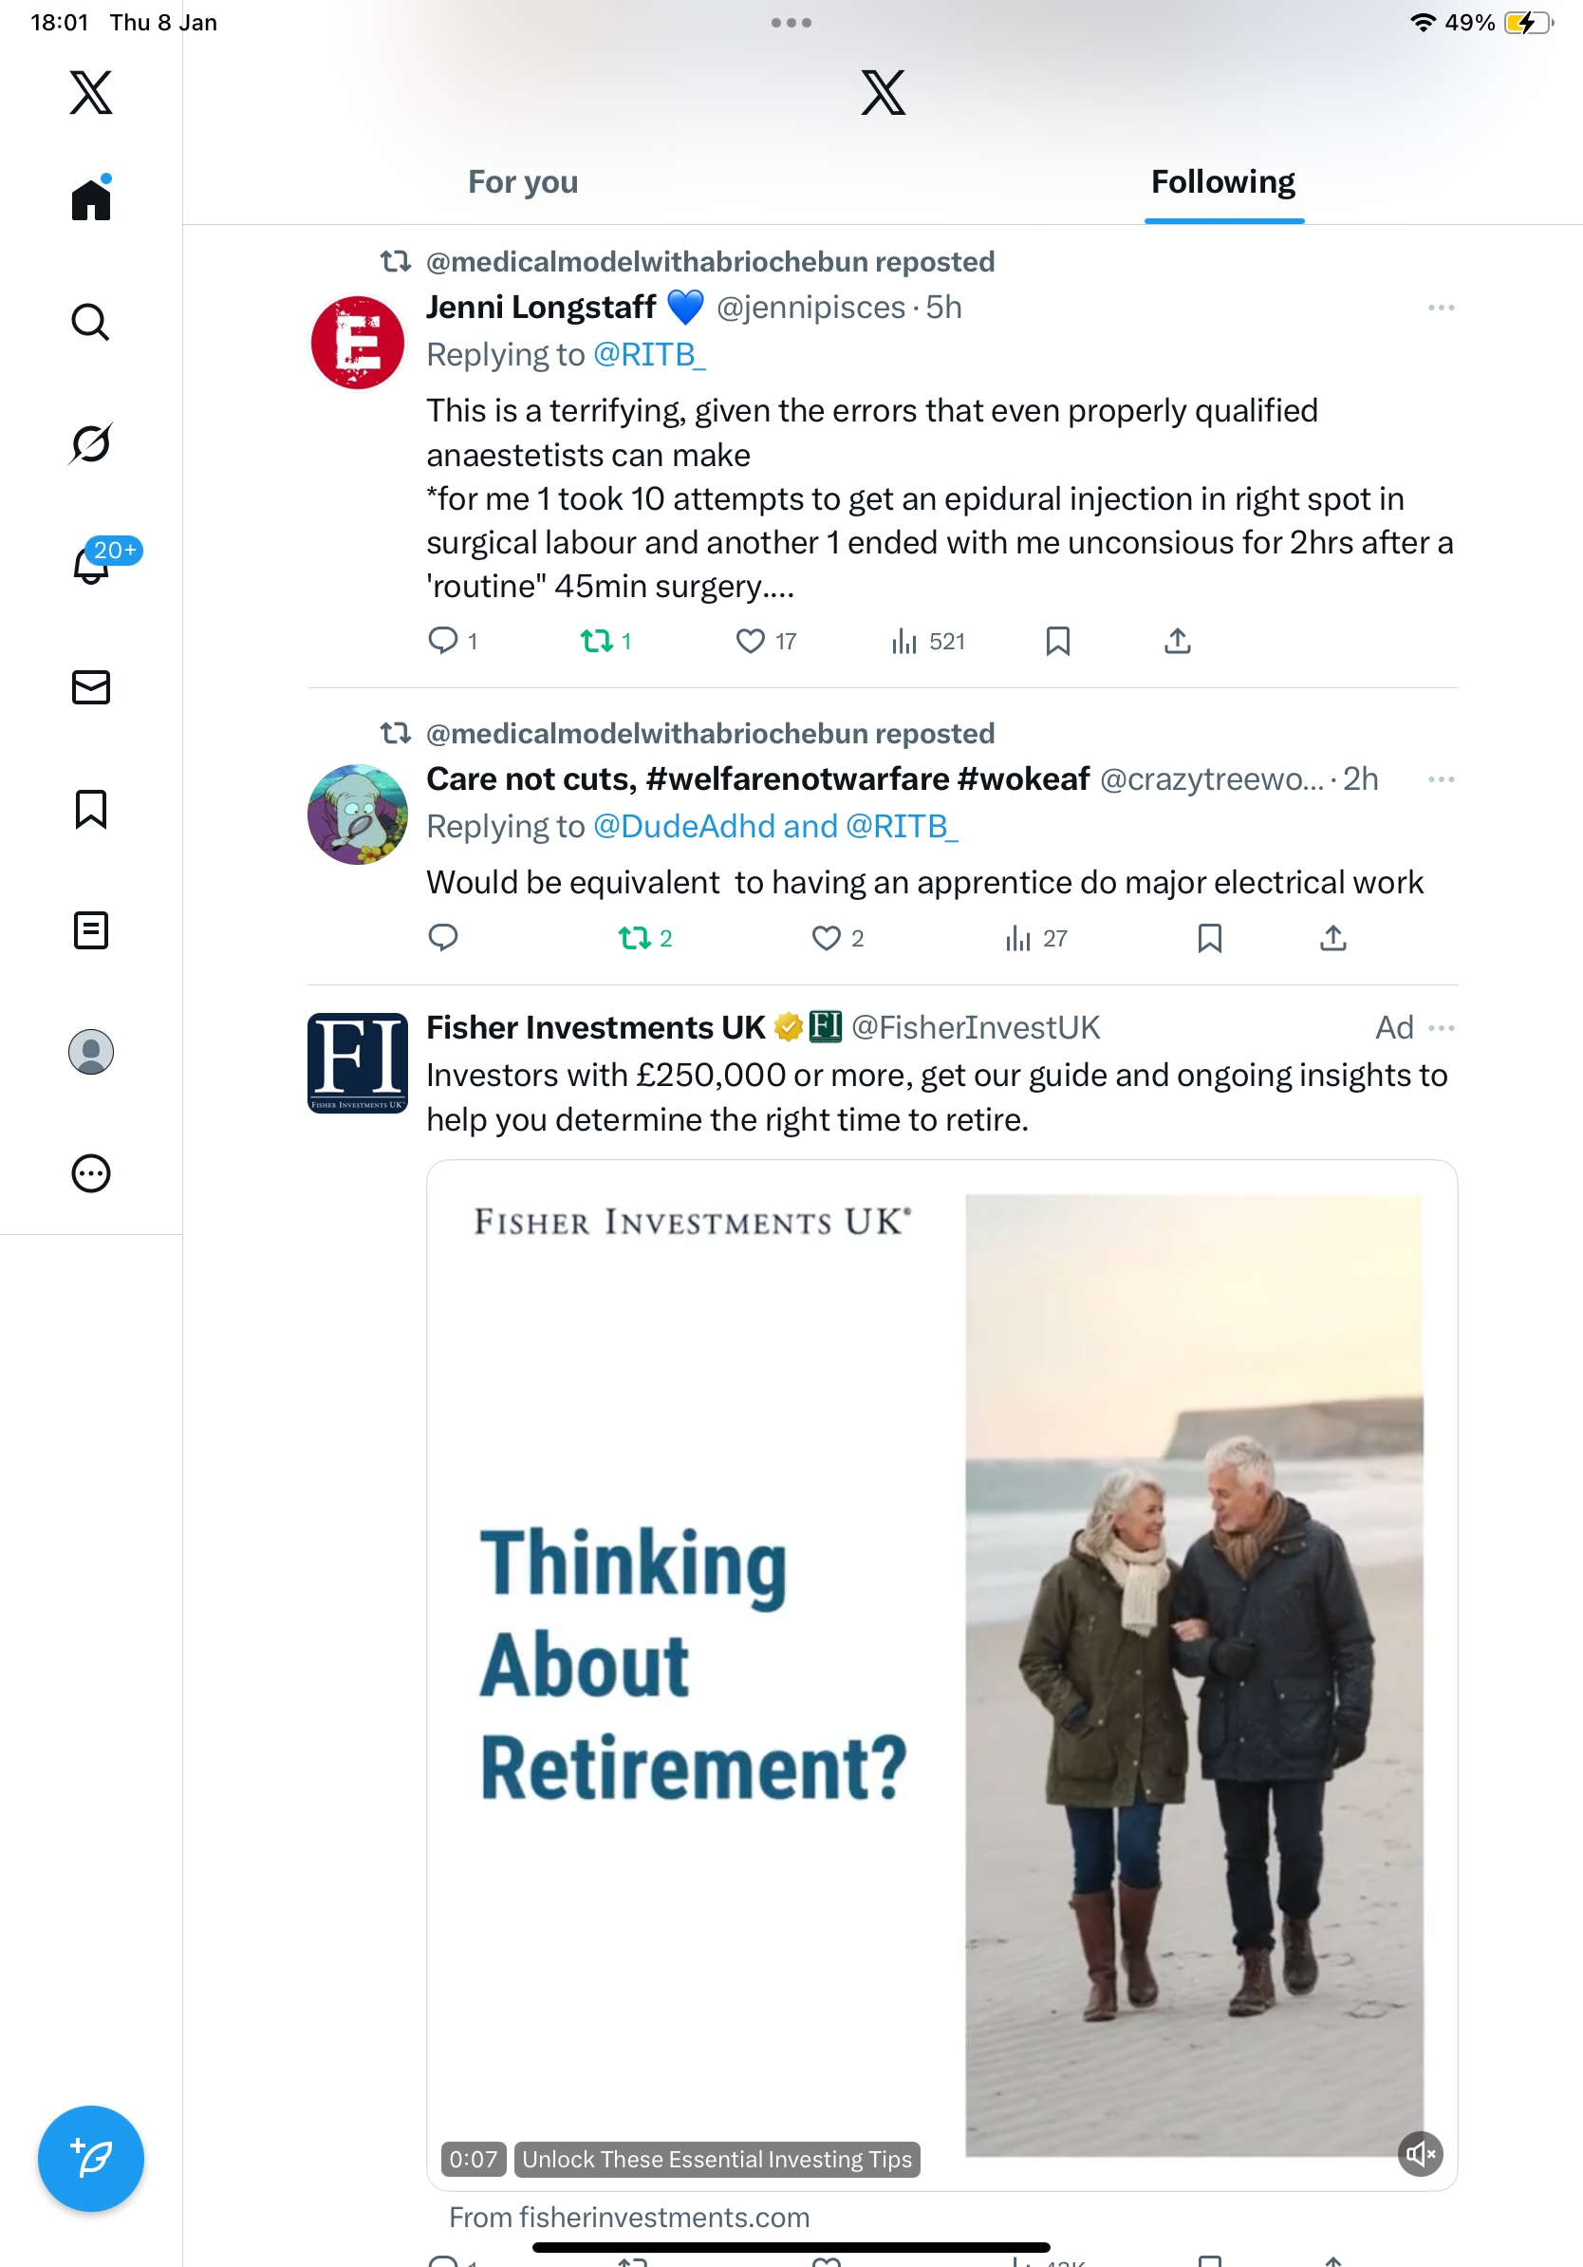Tap the compose new post button
The height and width of the screenshot is (2267, 1583).
[x=91, y=2158]
